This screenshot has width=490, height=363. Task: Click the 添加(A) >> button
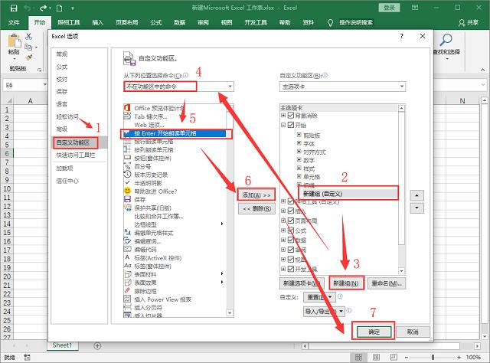click(x=256, y=195)
